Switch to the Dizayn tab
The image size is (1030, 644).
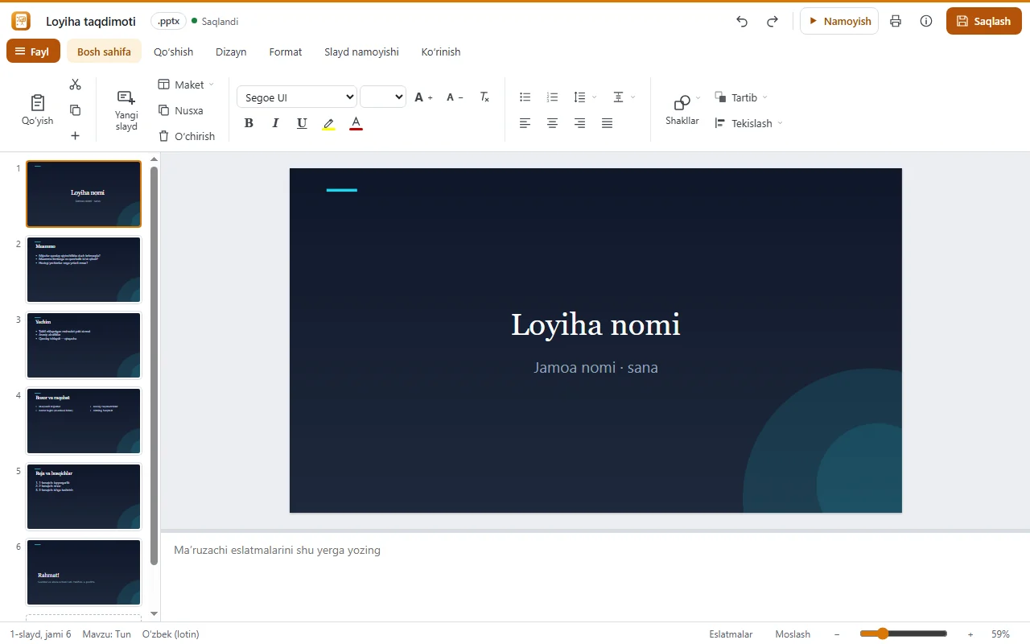point(231,52)
